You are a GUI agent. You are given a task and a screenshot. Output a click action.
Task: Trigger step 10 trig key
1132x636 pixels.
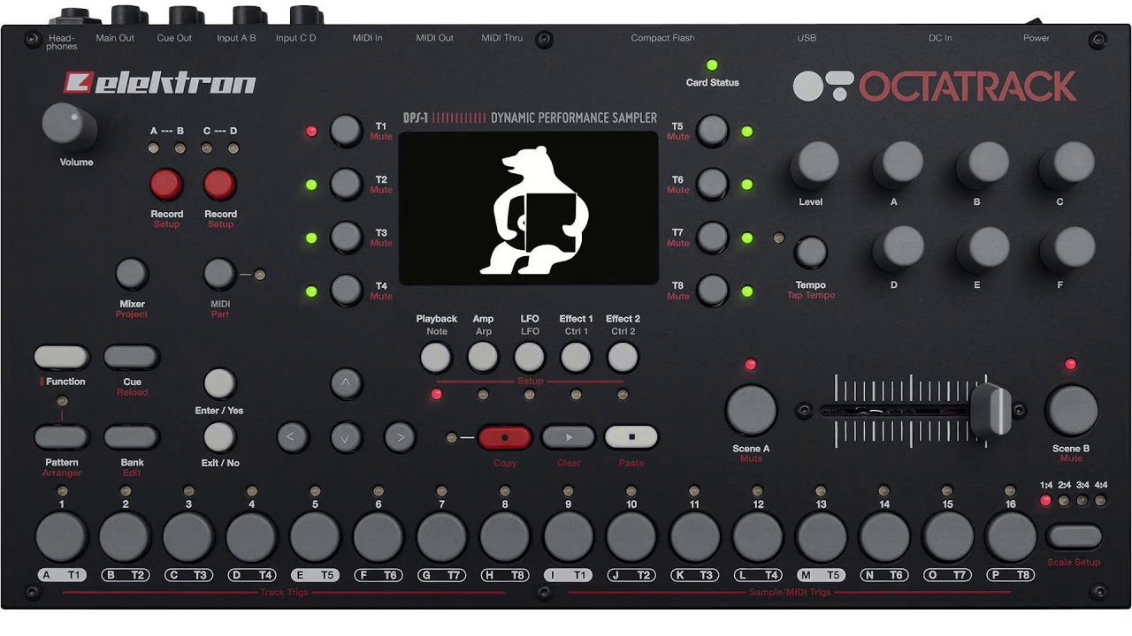pyautogui.click(x=631, y=537)
